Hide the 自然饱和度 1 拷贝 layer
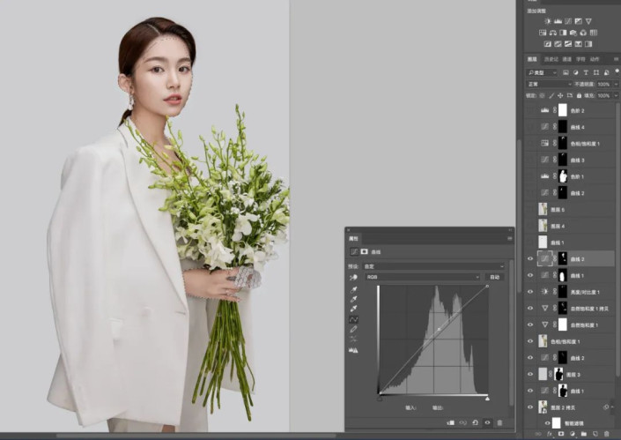This screenshot has width=621, height=440. 530,308
